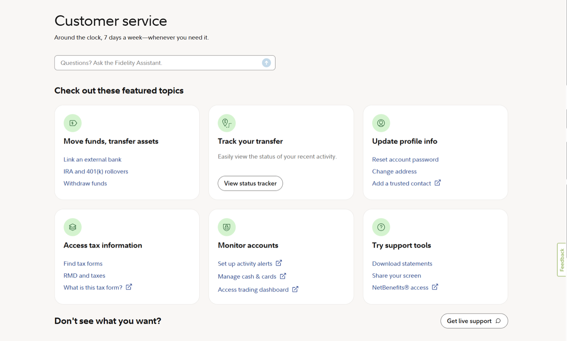567x341 pixels.
Task: Open the NetBenefits access link
Action: coord(400,288)
